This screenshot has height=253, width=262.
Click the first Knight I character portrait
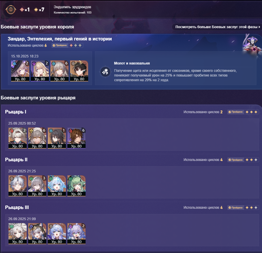[x=18, y=138]
